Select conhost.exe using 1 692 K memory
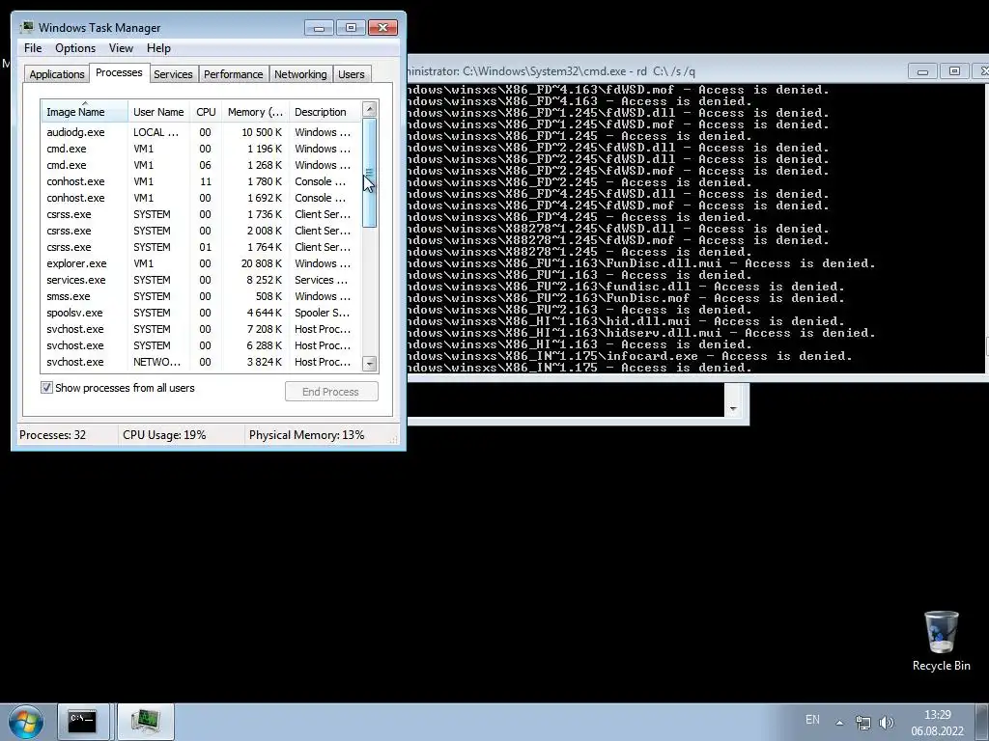The height and width of the screenshot is (741, 989). pos(202,198)
